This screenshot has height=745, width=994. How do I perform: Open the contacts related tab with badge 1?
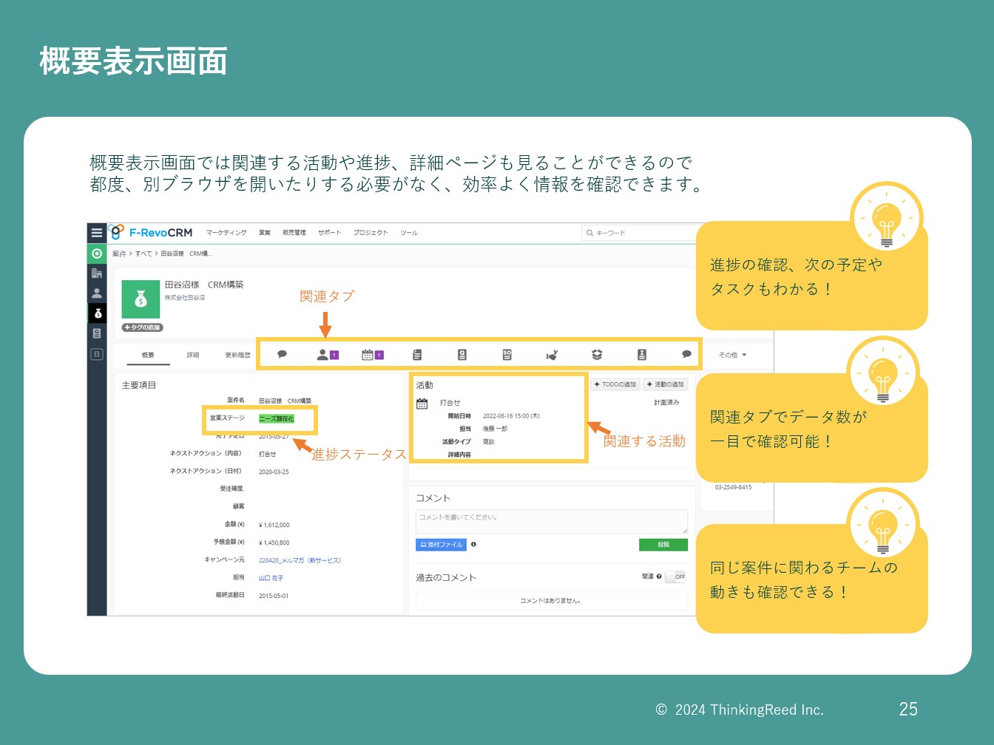click(327, 355)
